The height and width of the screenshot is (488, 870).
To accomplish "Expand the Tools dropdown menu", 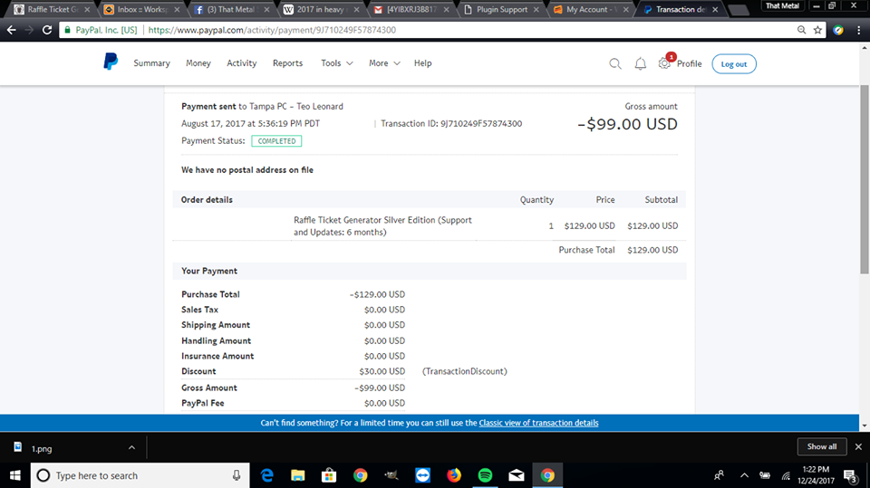I will click(335, 63).
